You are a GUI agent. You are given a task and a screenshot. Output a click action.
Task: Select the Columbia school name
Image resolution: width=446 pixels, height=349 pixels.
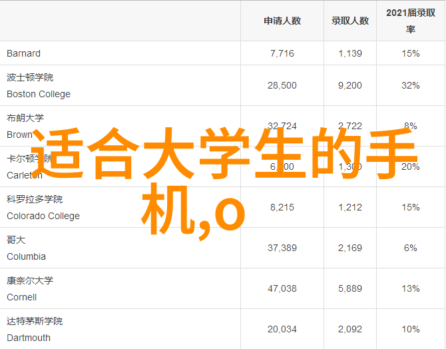tap(26, 256)
